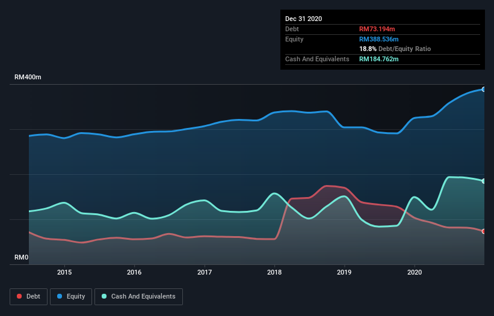The height and width of the screenshot is (316, 494).
Task: Toggle the Cash And Equivalents legend button
Action: (x=138, y=297)
